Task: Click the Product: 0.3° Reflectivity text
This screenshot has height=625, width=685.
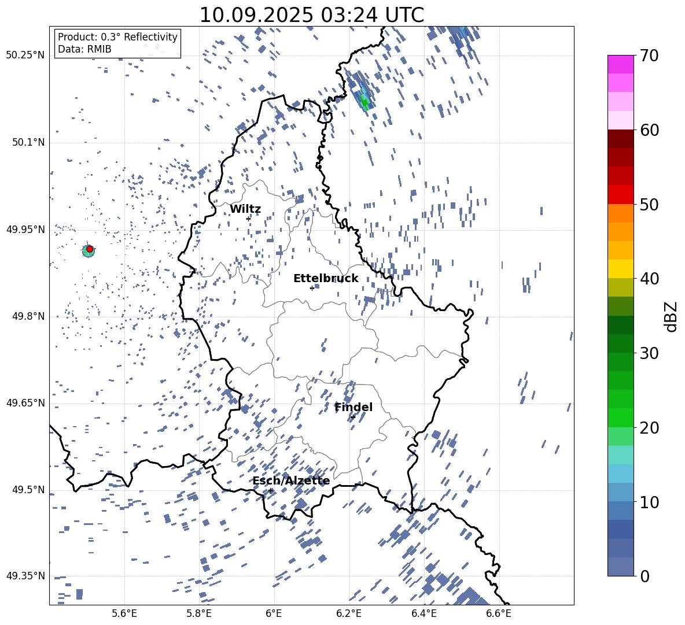Action: pyautogui.click(x=117, y=37)
